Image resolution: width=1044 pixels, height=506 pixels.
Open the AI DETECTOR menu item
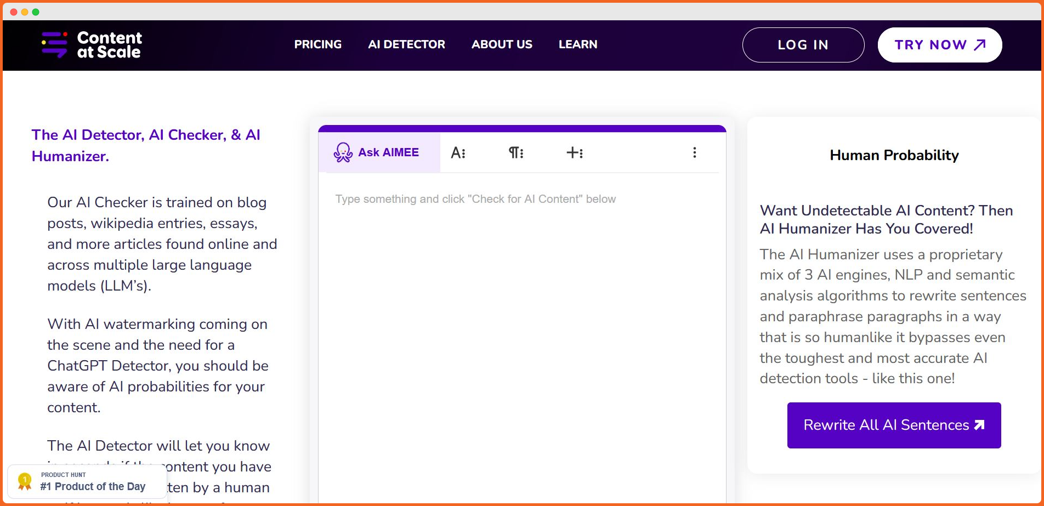point(406,44)
